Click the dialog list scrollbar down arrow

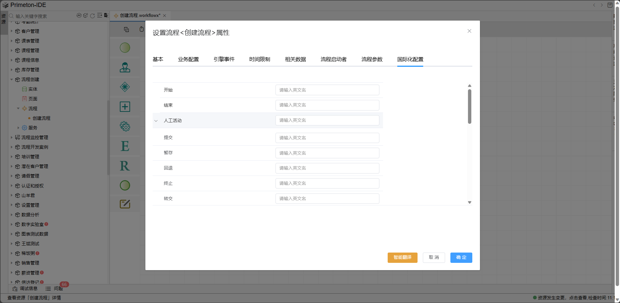coord(469,202)
